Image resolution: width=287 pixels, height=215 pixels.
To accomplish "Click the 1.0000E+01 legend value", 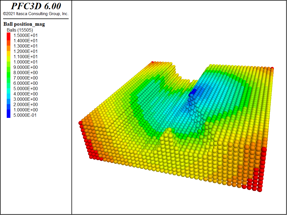I will click(x=26, y=62).
